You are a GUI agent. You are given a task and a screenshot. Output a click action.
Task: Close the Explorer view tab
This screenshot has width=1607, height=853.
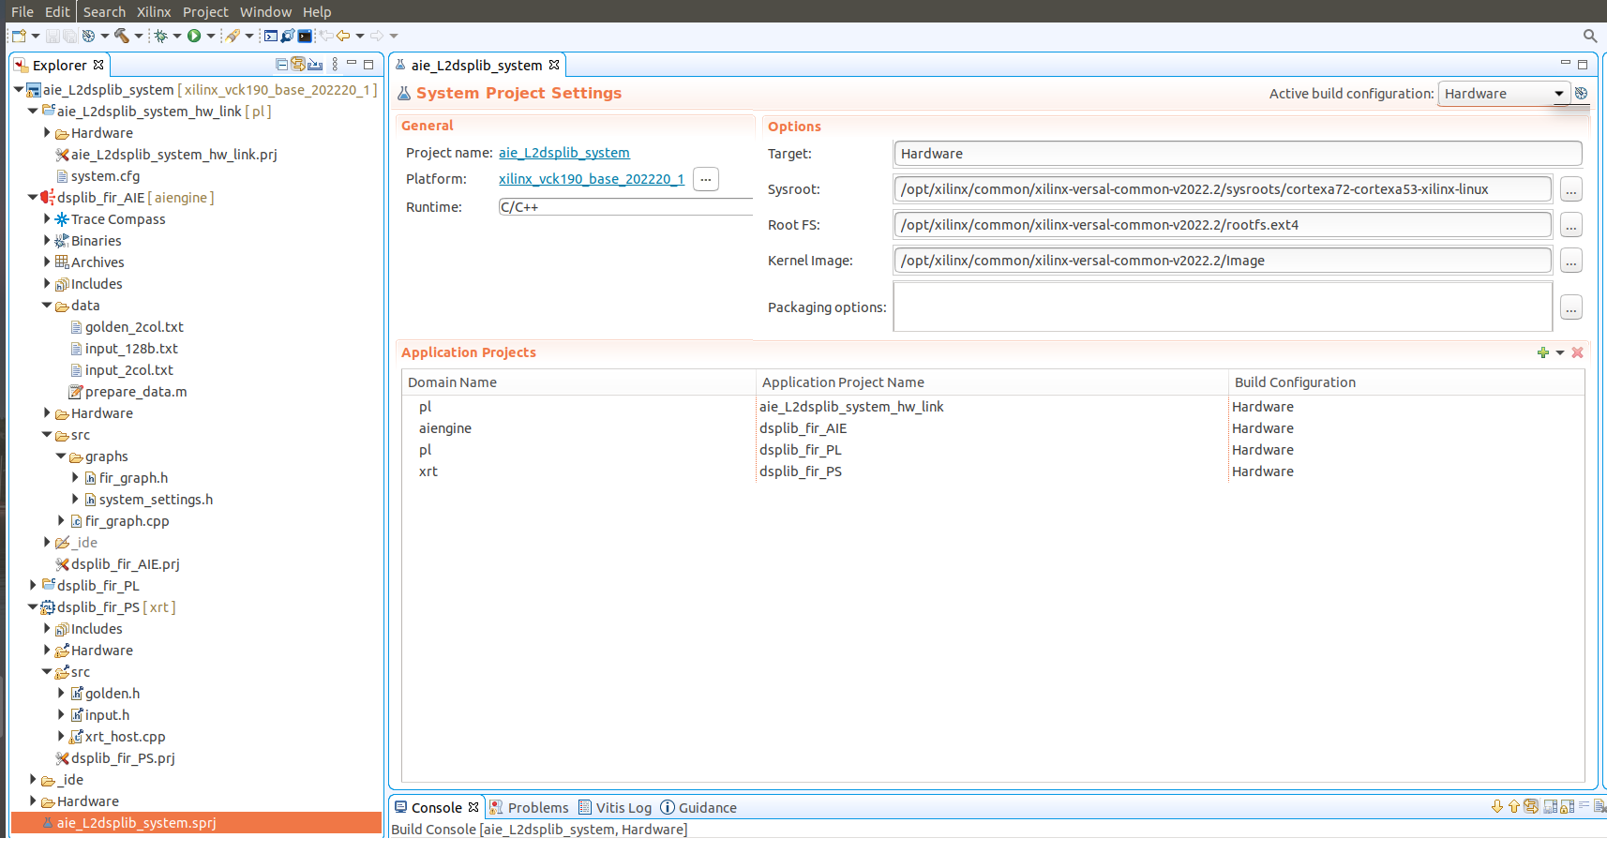pyautogui.click(x=98, y=65)
